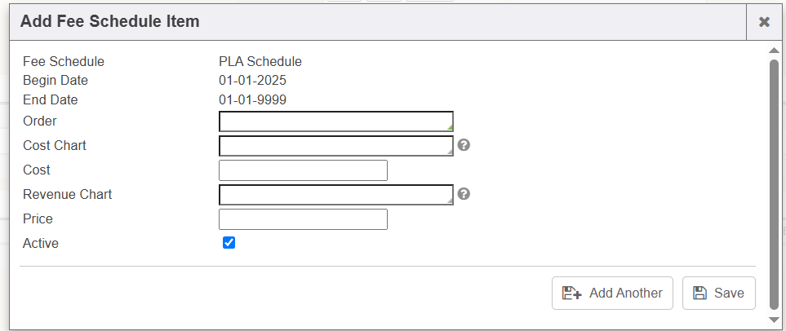Uncheck the Active checkbox
This screenshot has height=331, width=786.
coord(229,243)
